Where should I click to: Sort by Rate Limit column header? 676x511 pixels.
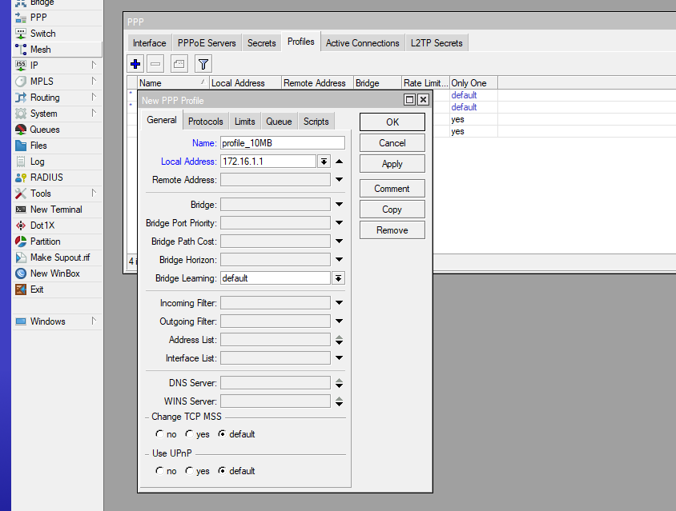(x=425, y=82)
